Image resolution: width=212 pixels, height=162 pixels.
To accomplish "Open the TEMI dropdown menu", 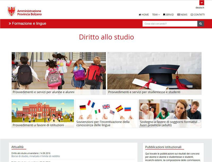I will [x=156, y=15].
